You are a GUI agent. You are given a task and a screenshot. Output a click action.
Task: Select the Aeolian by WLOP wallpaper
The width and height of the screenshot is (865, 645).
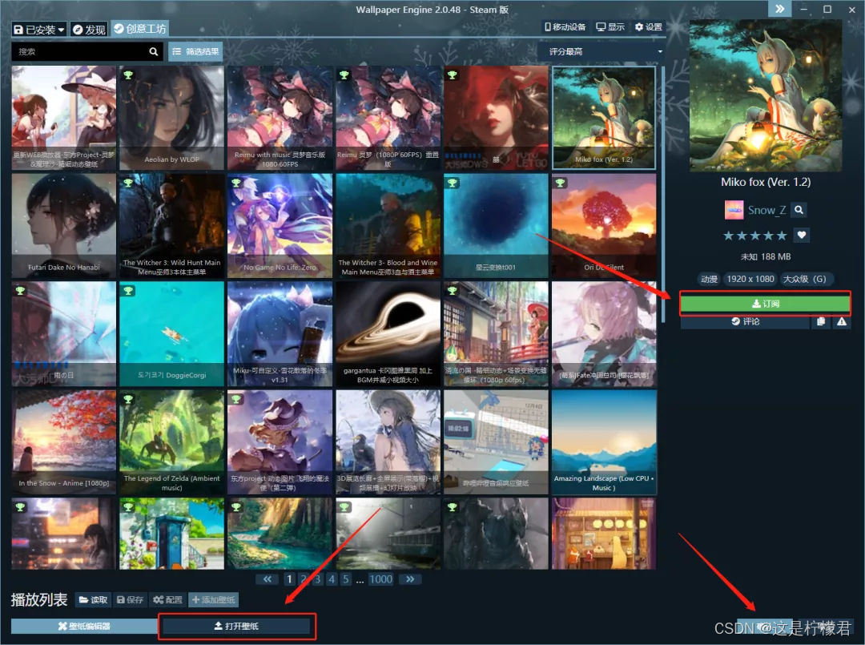point(171,118)
